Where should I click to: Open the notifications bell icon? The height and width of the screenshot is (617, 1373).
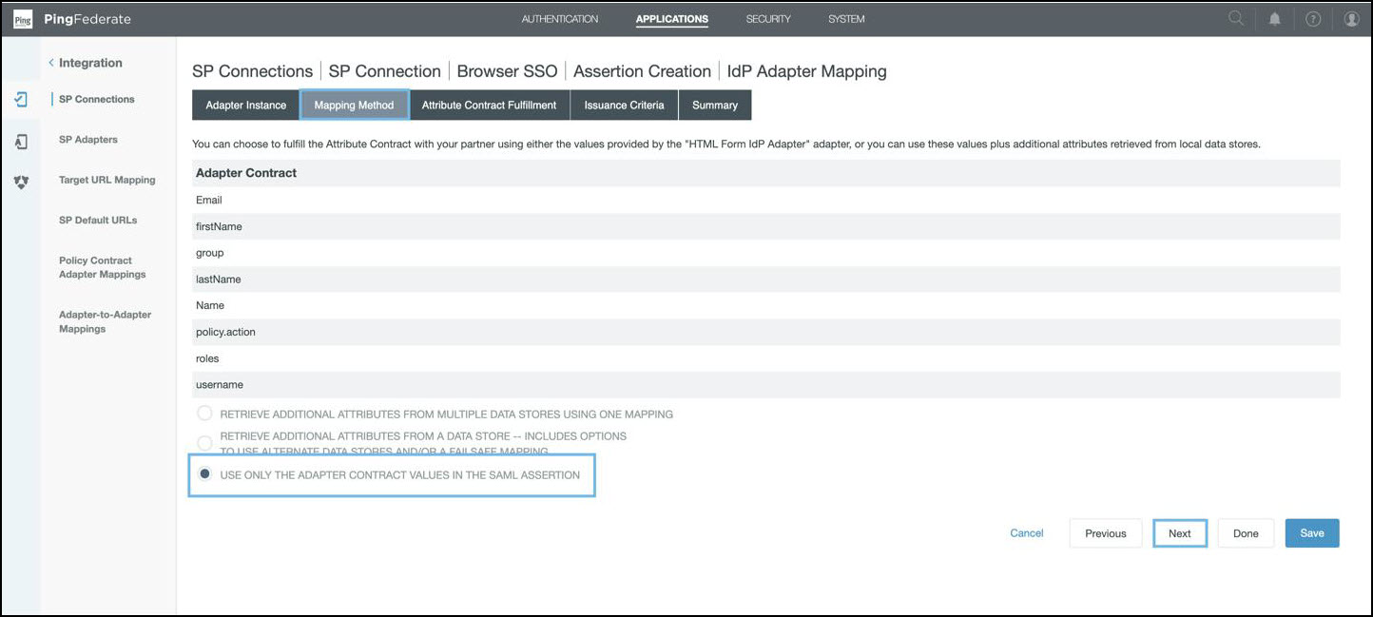click(x=1274, y=19)
